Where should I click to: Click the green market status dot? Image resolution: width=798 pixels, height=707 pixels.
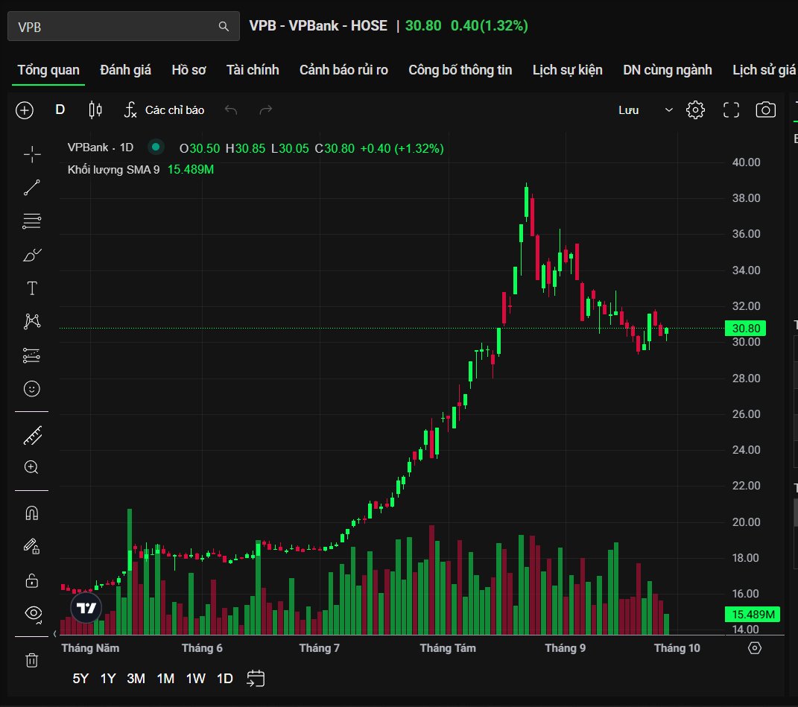pos(156,148)
